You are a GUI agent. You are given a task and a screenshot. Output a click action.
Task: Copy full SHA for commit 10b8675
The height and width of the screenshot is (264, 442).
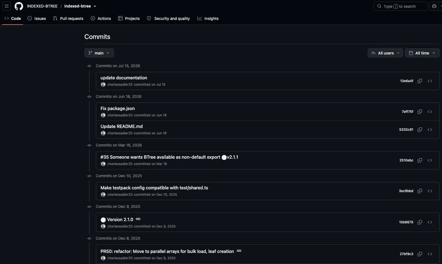pyautogui.click(x=420, y=222)
